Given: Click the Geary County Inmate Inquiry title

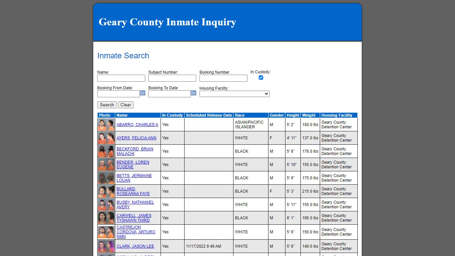Looking at the screenshot, I should tap(167, 22).
